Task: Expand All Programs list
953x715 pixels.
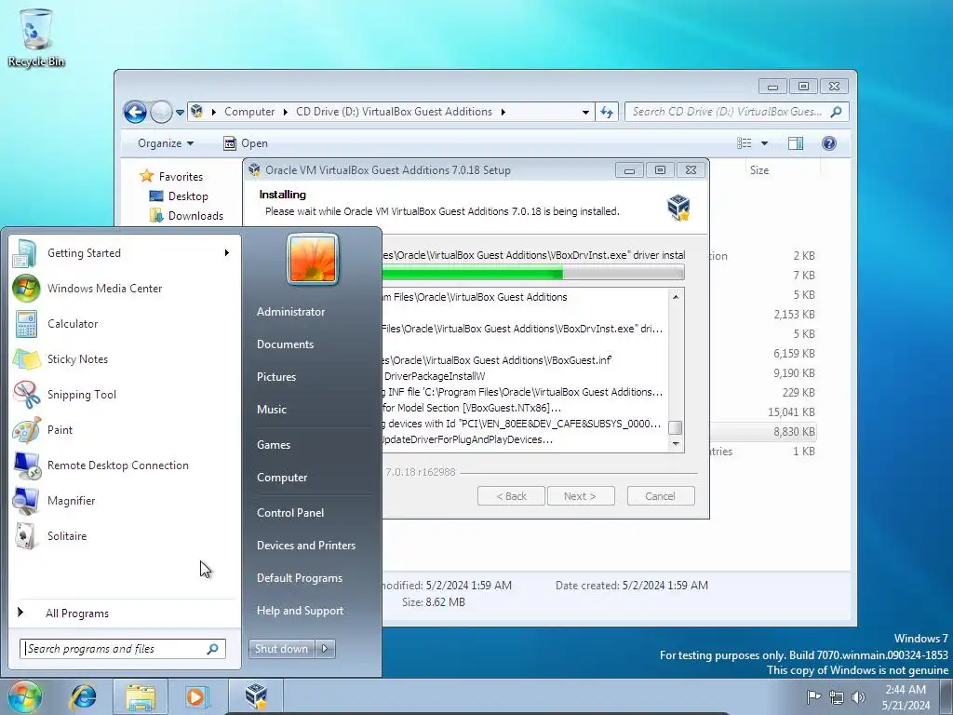Action: pos(76,614)
